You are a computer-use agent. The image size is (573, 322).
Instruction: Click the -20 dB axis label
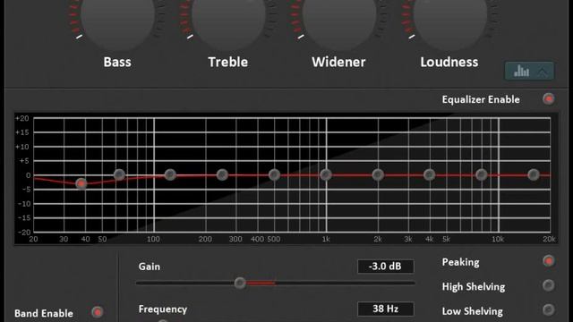coord(24,233)
